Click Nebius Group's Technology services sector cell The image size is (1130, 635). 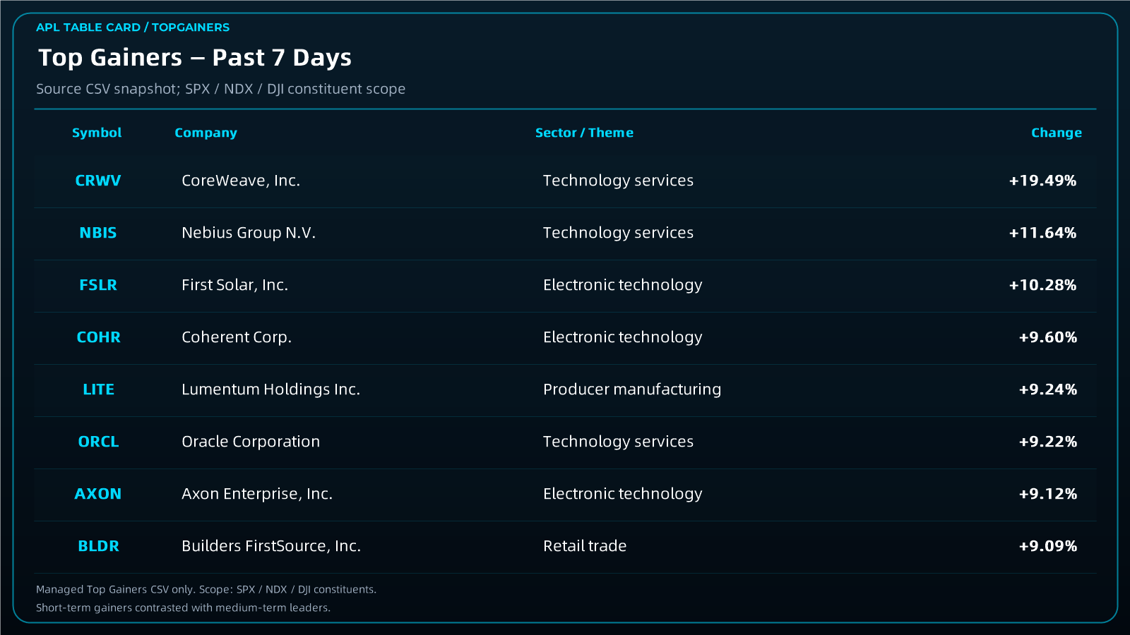[x=618, y=233]
